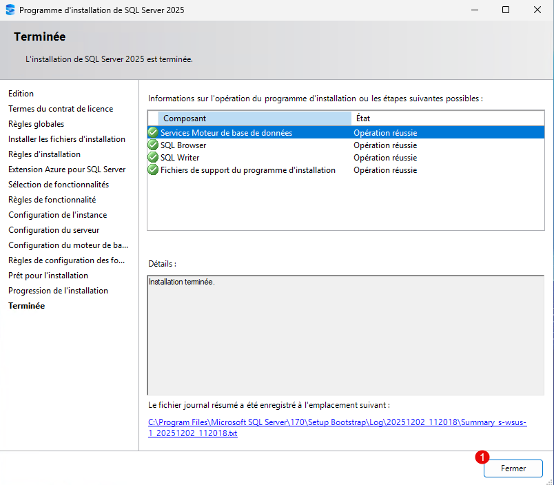Click the Fermer button
The height and width of the screenshot is (485, 554).
click(x=513, y=468)
